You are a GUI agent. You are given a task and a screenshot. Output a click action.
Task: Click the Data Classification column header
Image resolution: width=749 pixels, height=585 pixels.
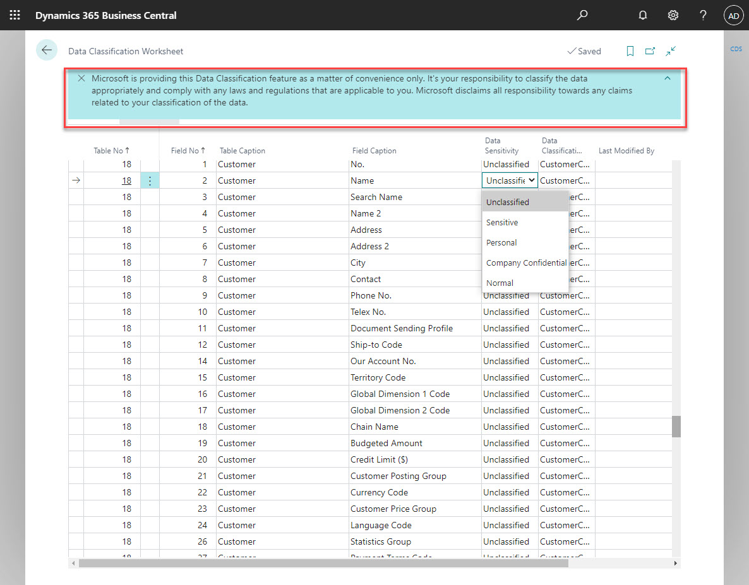click(x=562, y=146)
